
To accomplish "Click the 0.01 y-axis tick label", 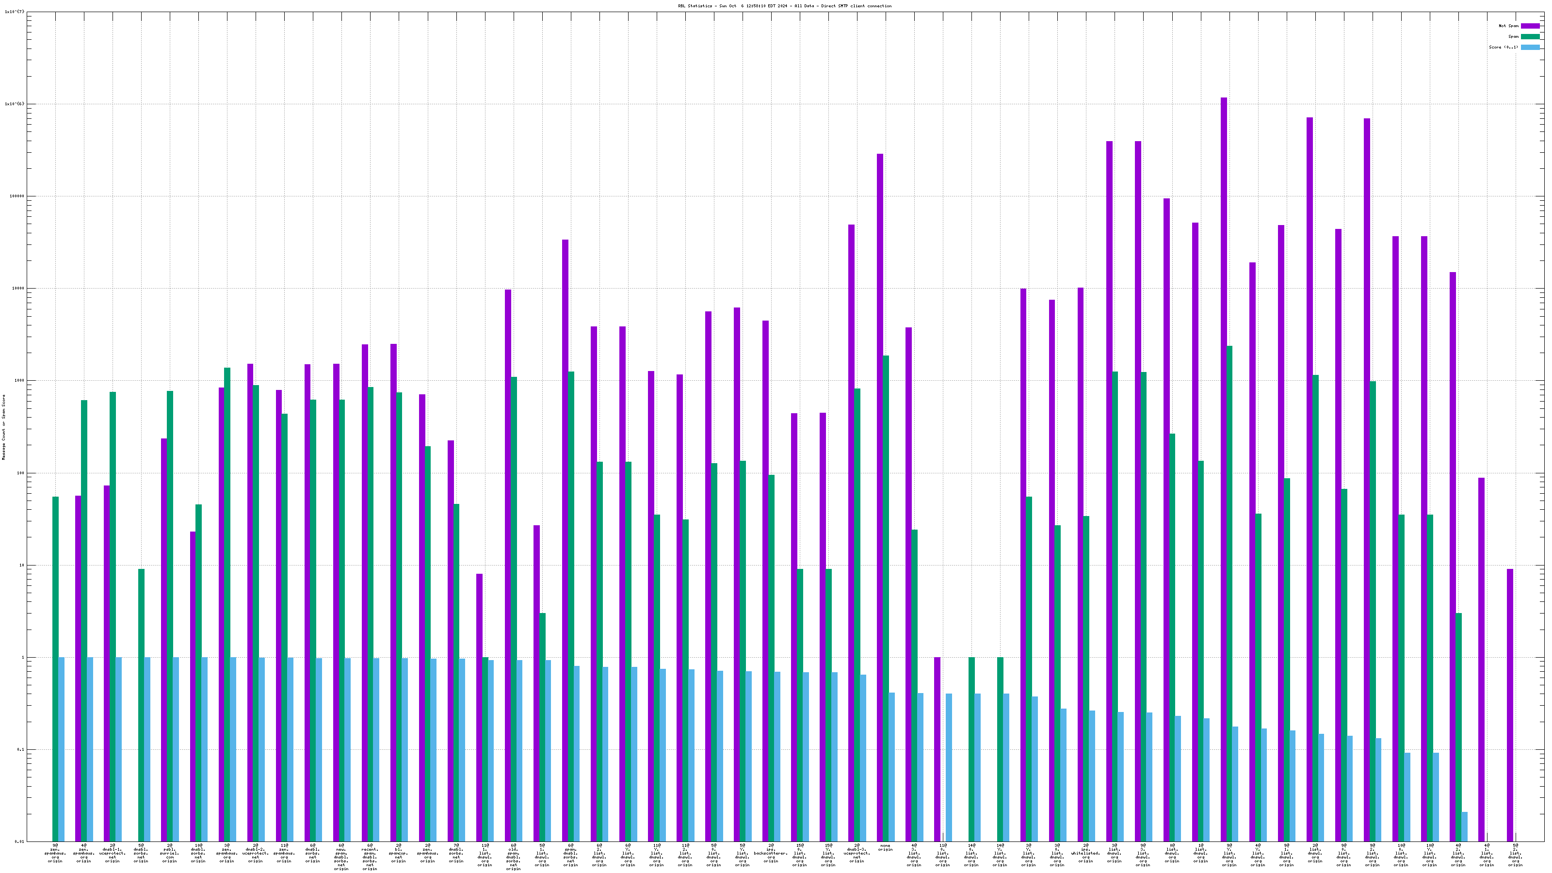I will [x=19, y=841].
